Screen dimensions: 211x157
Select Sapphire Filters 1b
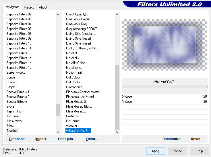pyautogui.click(x=19, y=63)
